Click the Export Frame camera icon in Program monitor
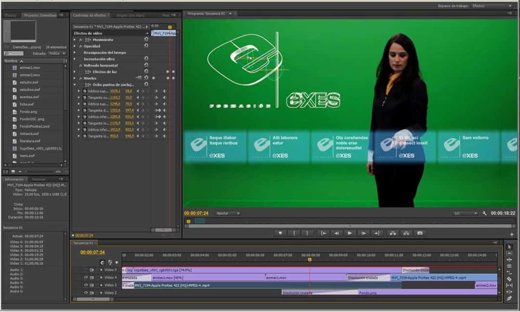 point(420,233)
